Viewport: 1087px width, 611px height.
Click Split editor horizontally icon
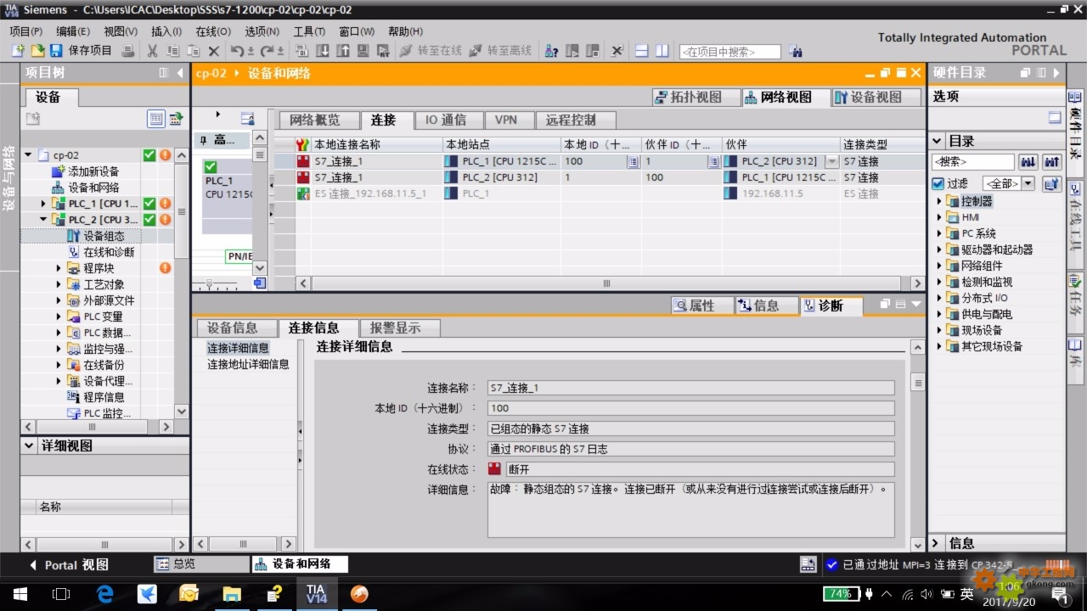click(642, 51)
